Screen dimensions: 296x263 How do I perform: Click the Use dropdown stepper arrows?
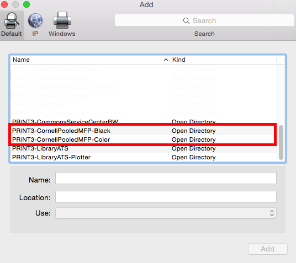(272, 213)
